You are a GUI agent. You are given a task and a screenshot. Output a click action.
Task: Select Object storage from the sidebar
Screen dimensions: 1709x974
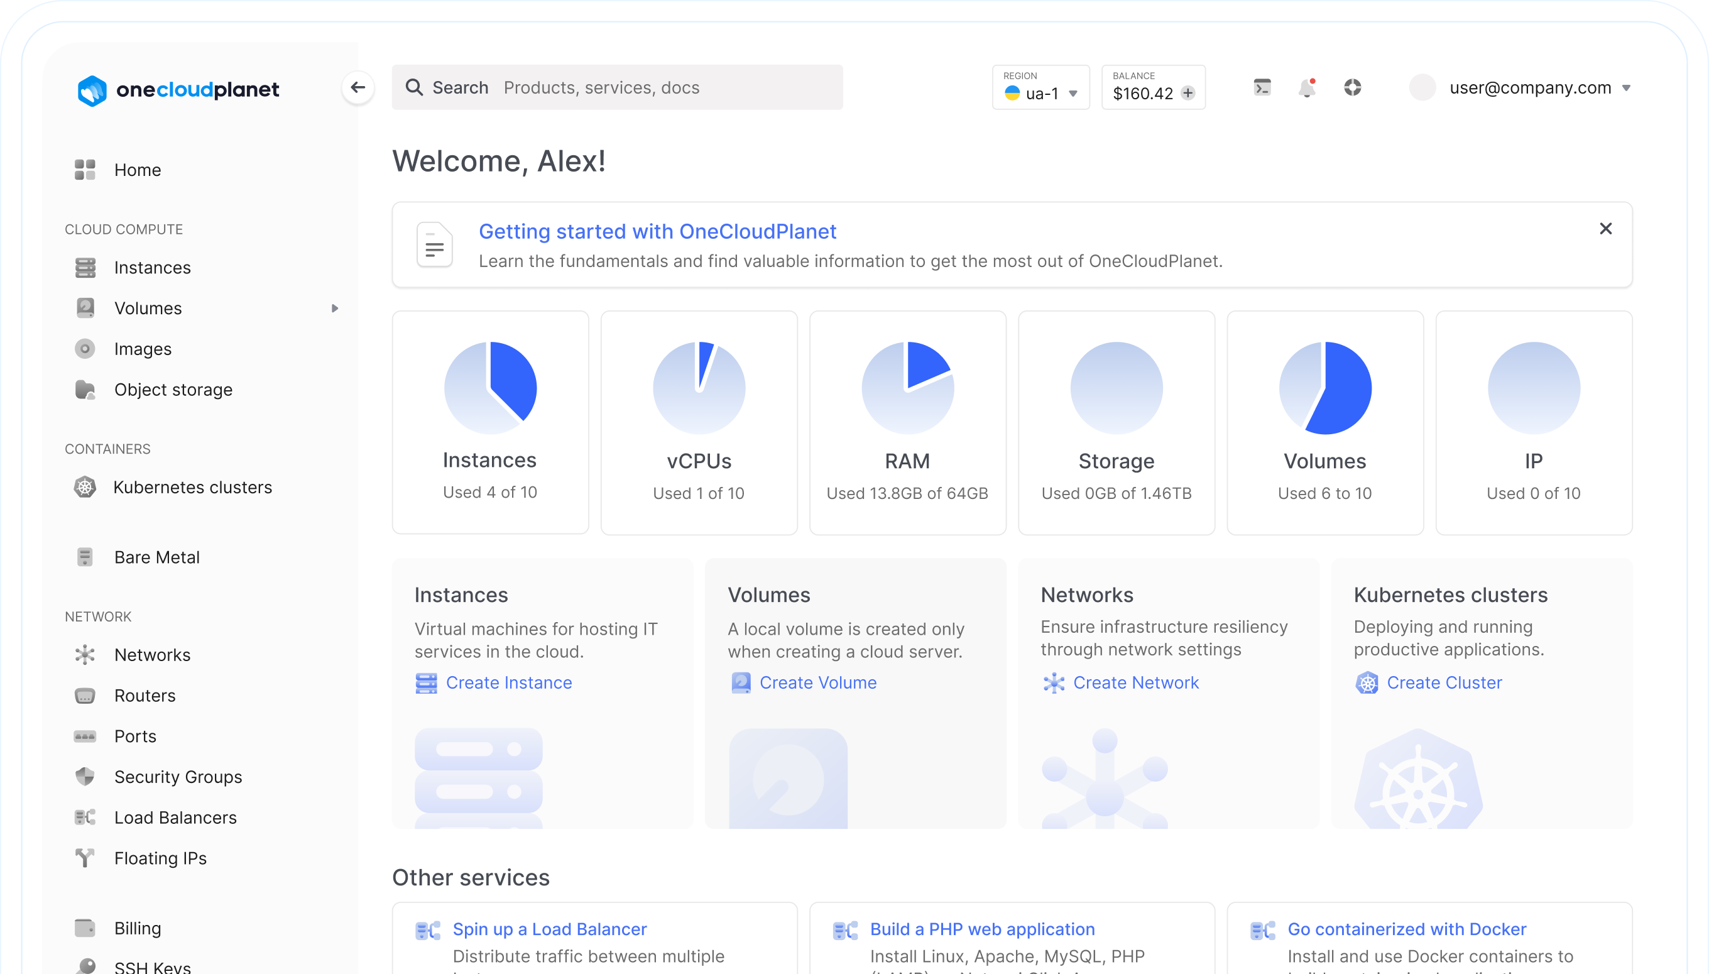[x=173, y=390]
